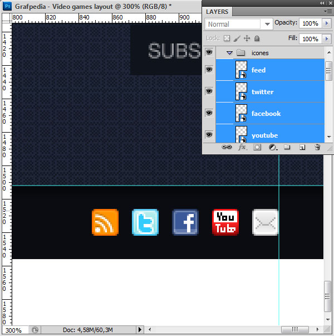
Task: Lock transparent pixels icon
Action: click(227, 38)
